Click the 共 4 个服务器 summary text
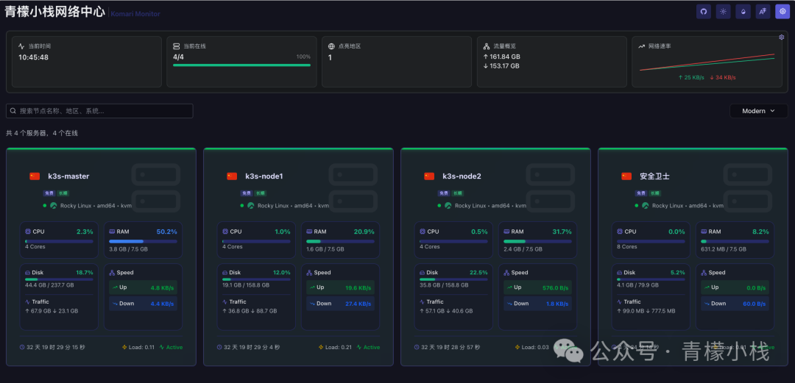Image resolution: width=795 pixels, height=383 pixels. [x=41, y=133]
